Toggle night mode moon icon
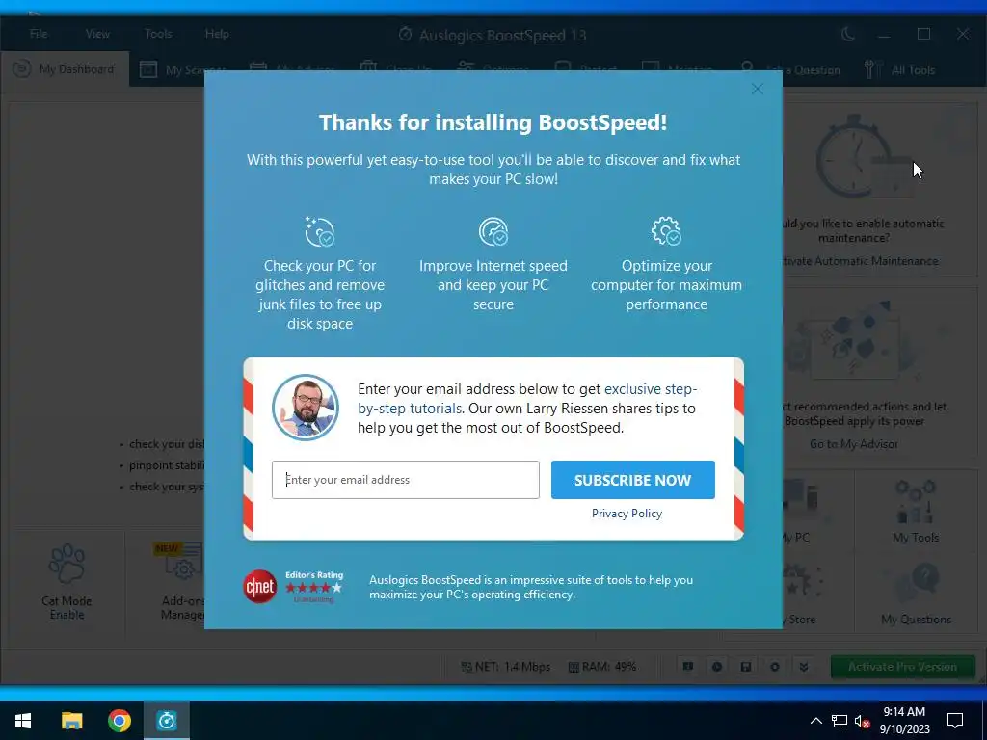The height and width of the screenshot is (740, 987). pos(848,34)
